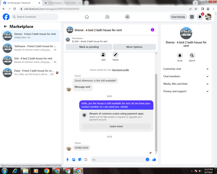Expand the Customise chat section

pos(186,69)
